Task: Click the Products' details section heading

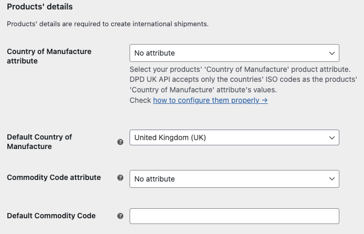Action: coord(40,7)
